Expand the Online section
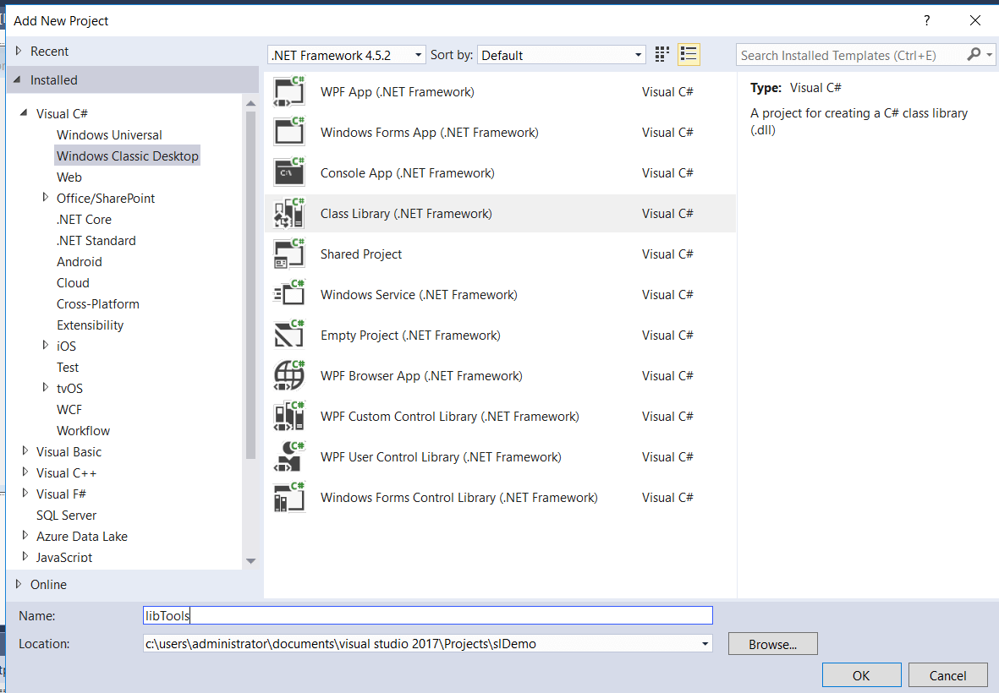 (x=19, y=583)
